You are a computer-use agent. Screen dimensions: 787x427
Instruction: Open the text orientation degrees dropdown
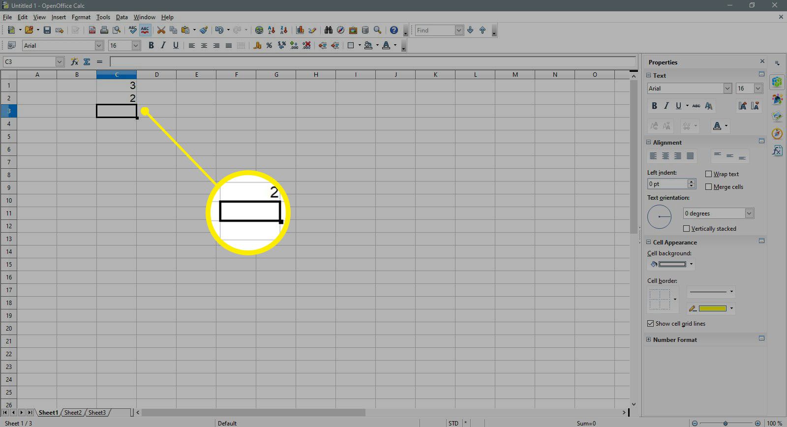749,213
